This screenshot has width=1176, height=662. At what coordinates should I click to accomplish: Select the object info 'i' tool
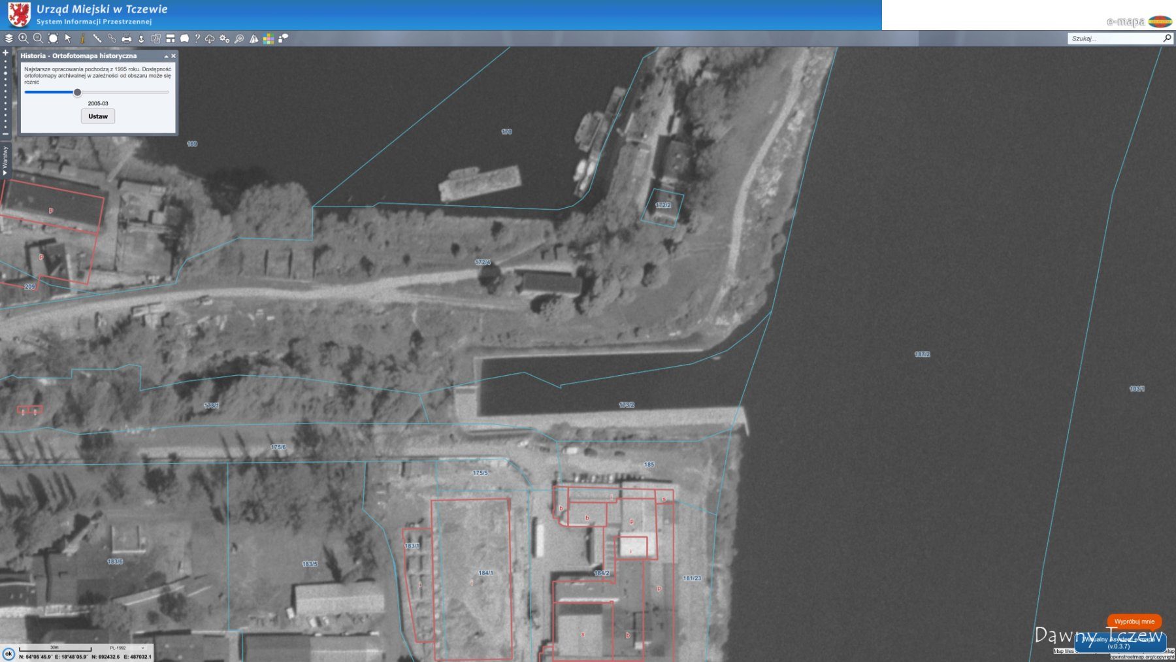click(82, 39)
